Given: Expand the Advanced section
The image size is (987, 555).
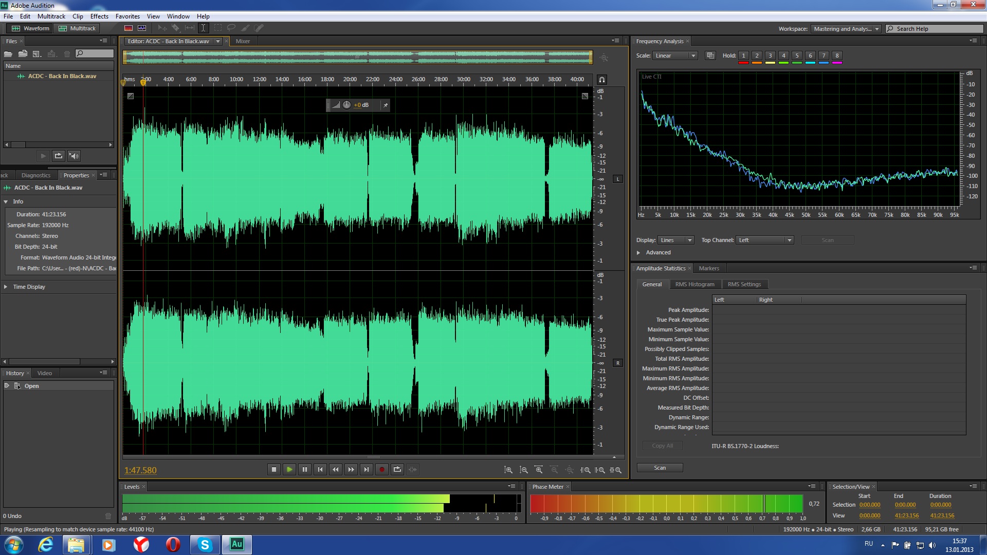Looking at the screenshot, I should (x=638, y=252).
